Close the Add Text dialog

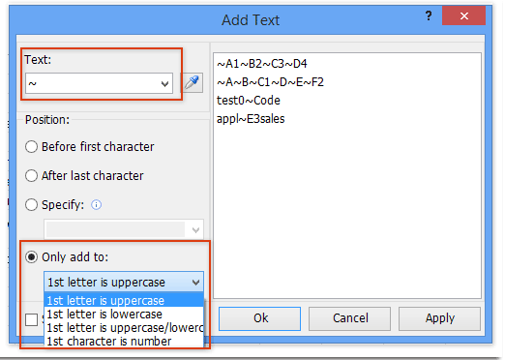tap(463, 15)
